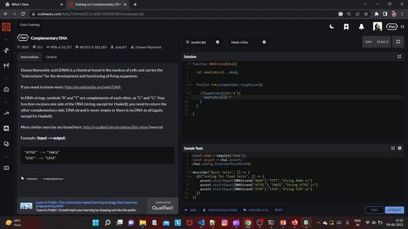Click the FUNDAMENTALS tag

(x=53, y=179)
